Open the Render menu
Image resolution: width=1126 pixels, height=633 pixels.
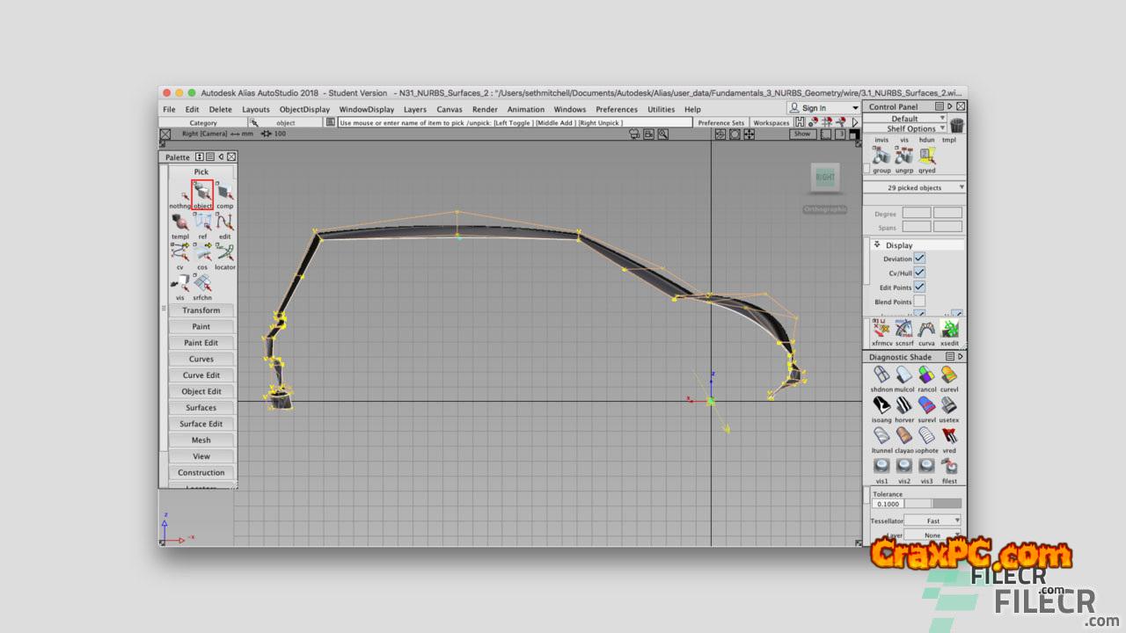pos(485,109)
